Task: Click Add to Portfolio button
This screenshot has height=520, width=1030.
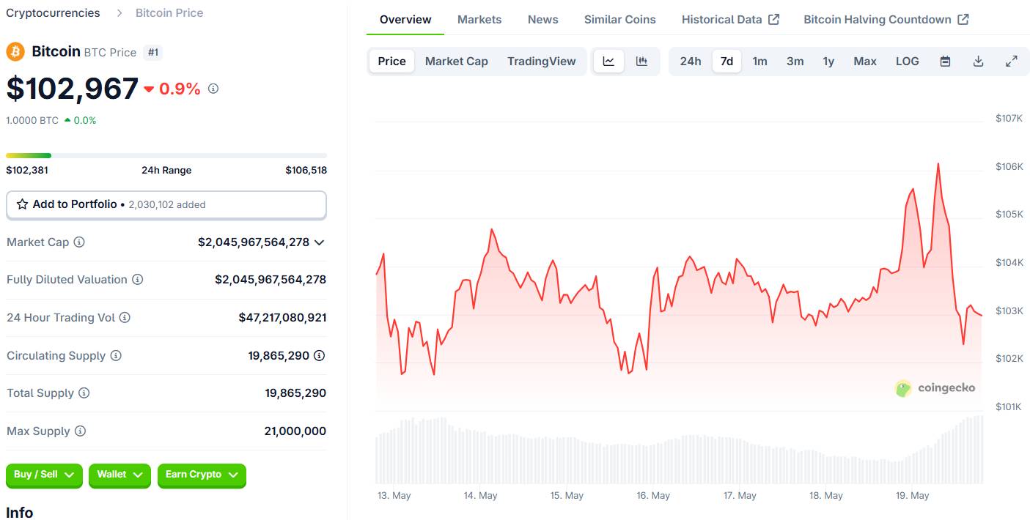Action: pyautogui.click(x=166, y=205)
